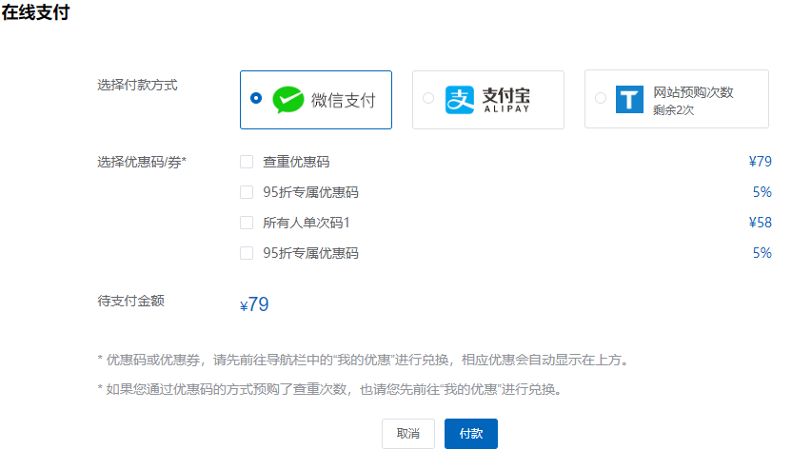
Task: Click the 所有人单次码1 label text
Action: pos(307,223)
